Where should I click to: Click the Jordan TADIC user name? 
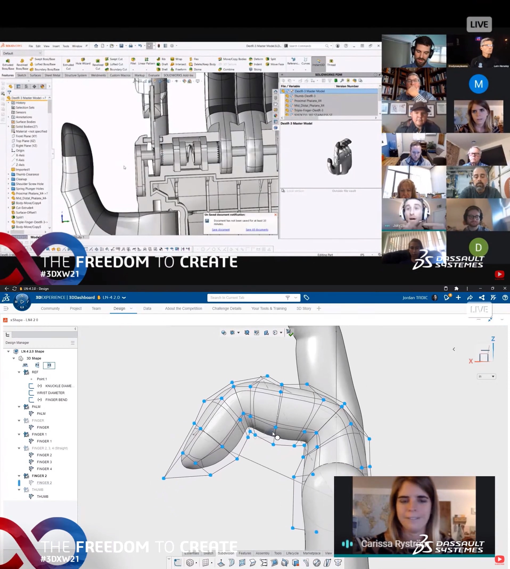[x=415, y=298]
